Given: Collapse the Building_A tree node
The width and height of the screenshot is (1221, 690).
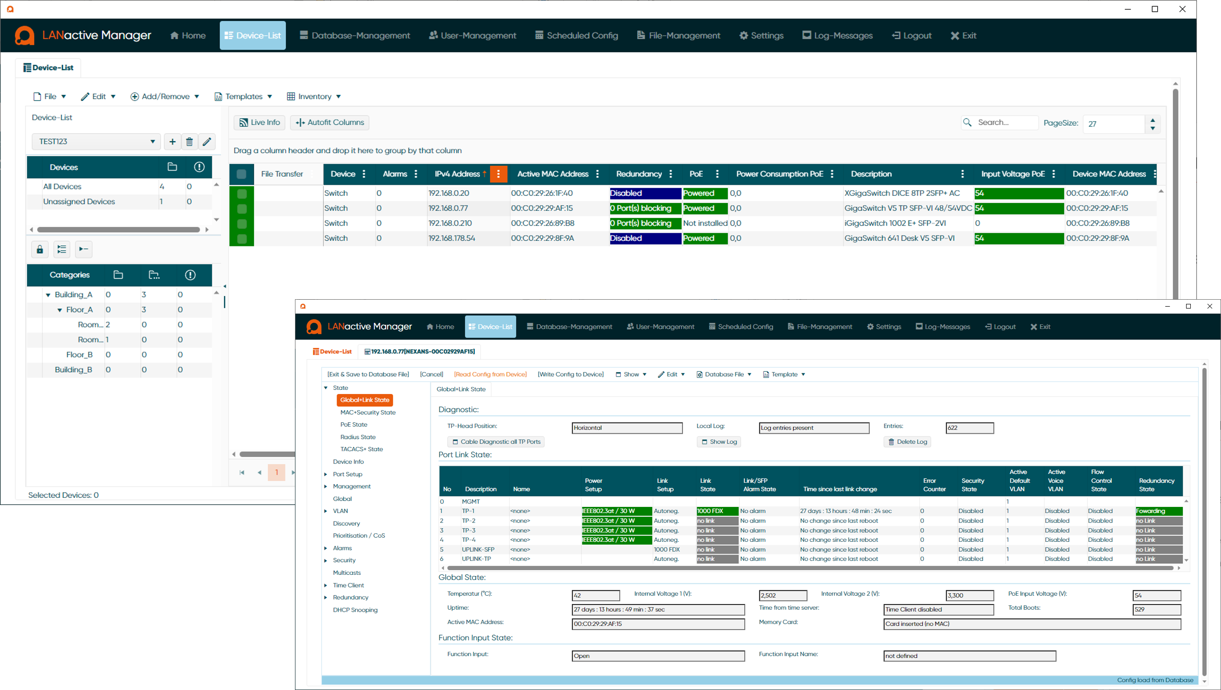Looking at the screenshot, I should [x=48, y=295].
